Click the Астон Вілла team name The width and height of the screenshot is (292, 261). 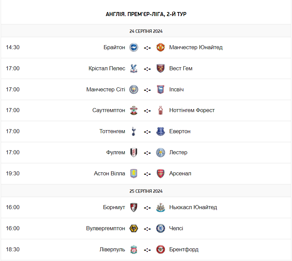tap(109, 173)
